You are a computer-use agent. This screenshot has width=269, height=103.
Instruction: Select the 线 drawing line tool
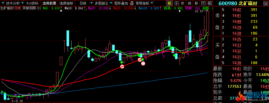click(189, 3)
